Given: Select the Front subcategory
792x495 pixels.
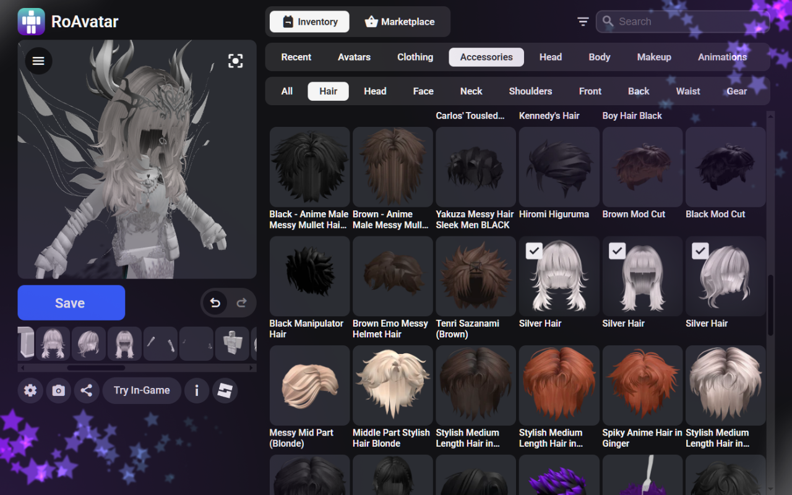Looking at the screenshot, I should point(590,91).
